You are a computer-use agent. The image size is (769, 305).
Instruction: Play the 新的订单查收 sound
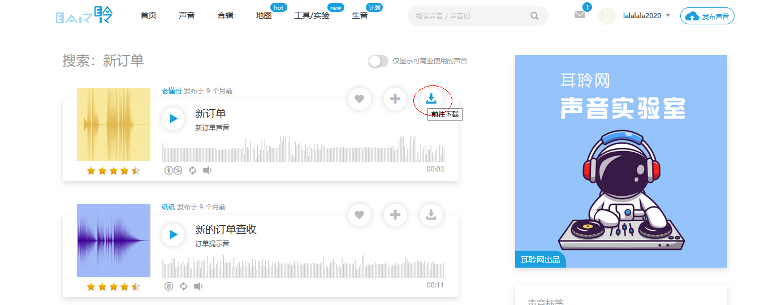coord(173,235)
